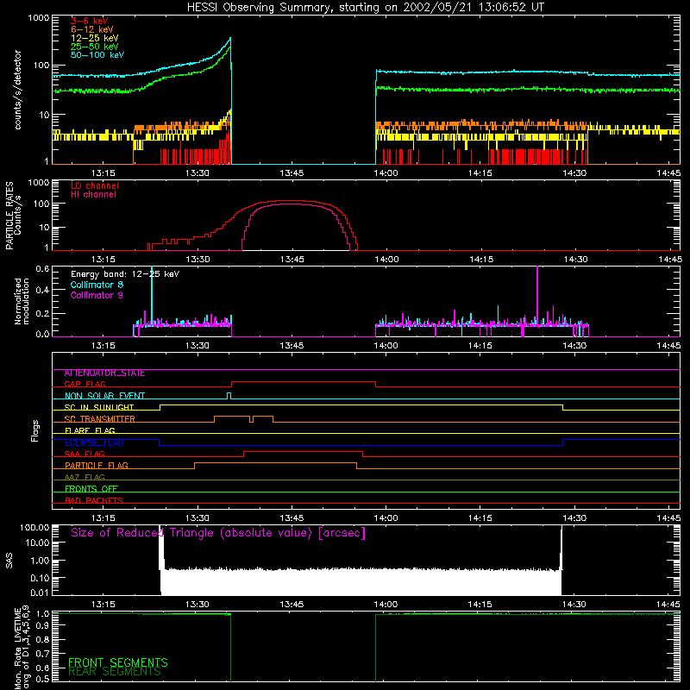
Task: Click 'Size of Reduced Triangle' caption
Action: click(x=218, y=533)
